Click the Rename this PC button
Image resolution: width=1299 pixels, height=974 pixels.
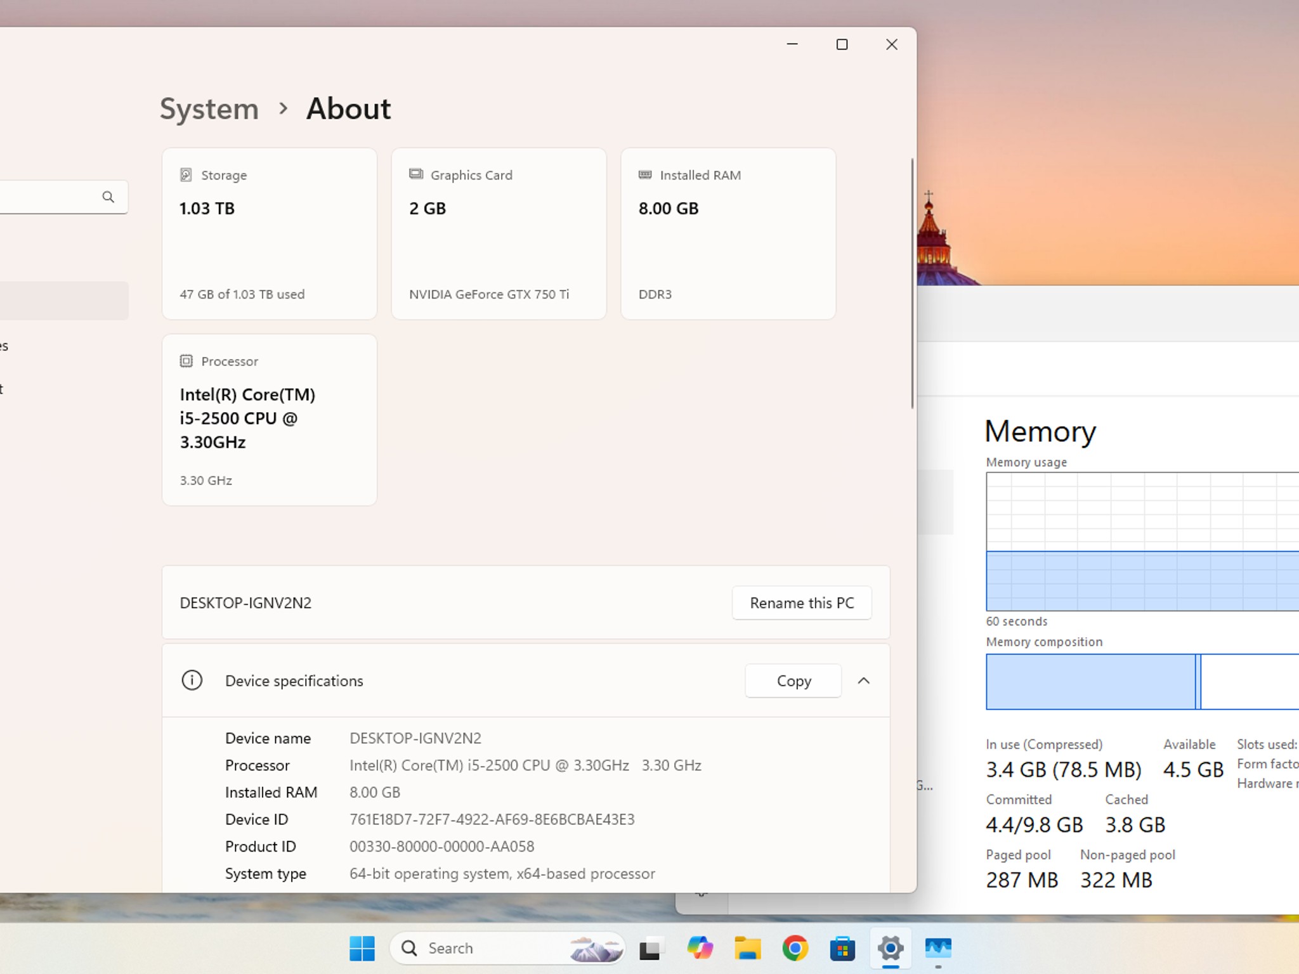(x=802, y=603)
